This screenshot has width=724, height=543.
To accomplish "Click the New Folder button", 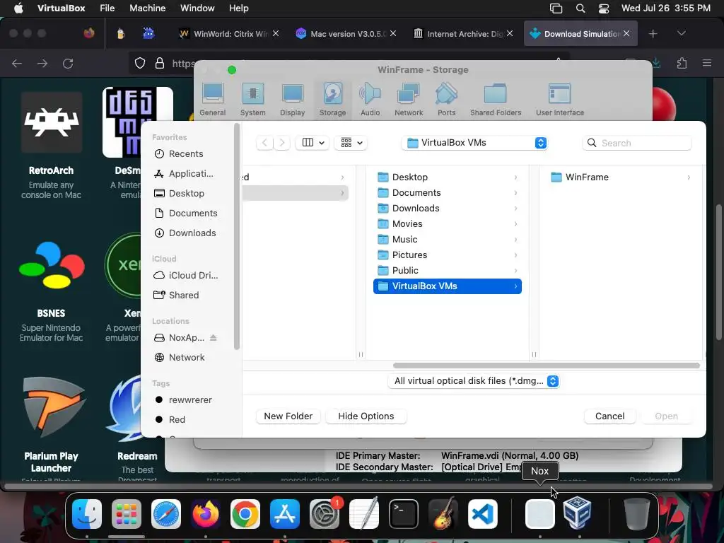I will tap(288, 416).
